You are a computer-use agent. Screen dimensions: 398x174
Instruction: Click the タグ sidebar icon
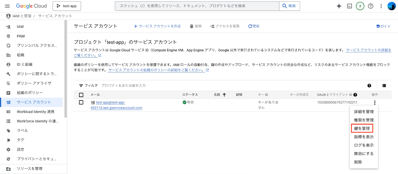[x=8, y=140]
